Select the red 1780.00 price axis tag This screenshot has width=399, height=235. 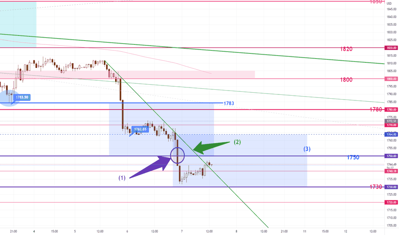[x=392, y=109]
